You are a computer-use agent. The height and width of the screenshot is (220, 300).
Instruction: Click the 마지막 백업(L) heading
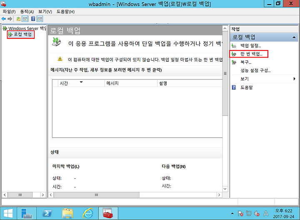(66, 166)
